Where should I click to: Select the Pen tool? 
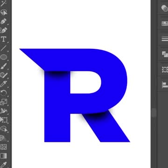(x=3, y=21)
